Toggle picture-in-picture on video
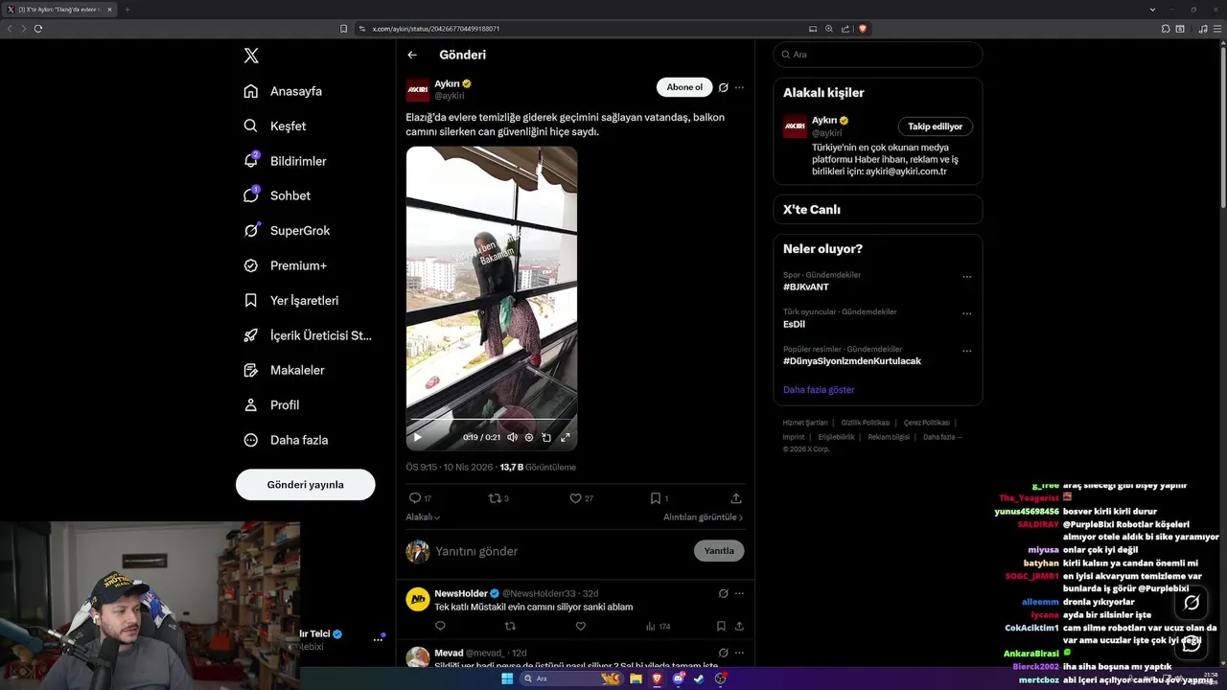1227x690 pixels. [546, 437]
